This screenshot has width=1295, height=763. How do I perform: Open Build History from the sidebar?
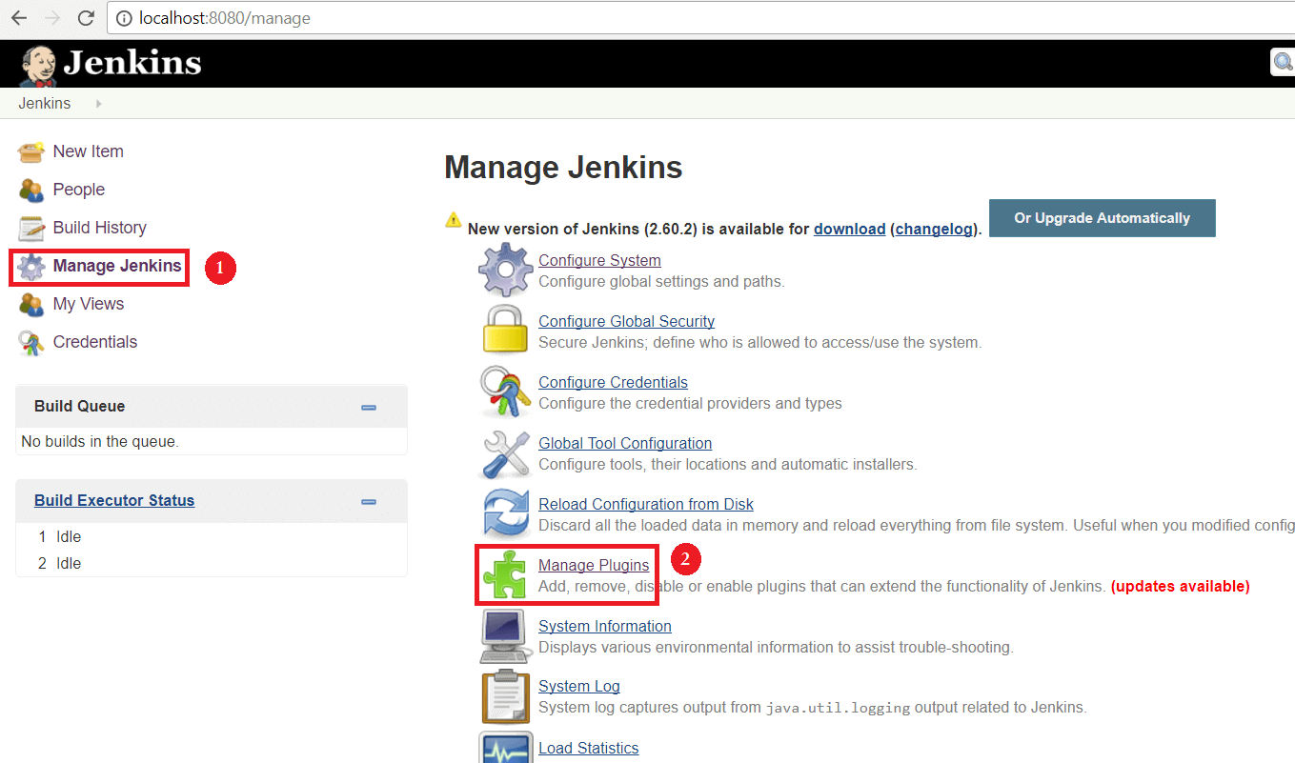pos(100,228)
